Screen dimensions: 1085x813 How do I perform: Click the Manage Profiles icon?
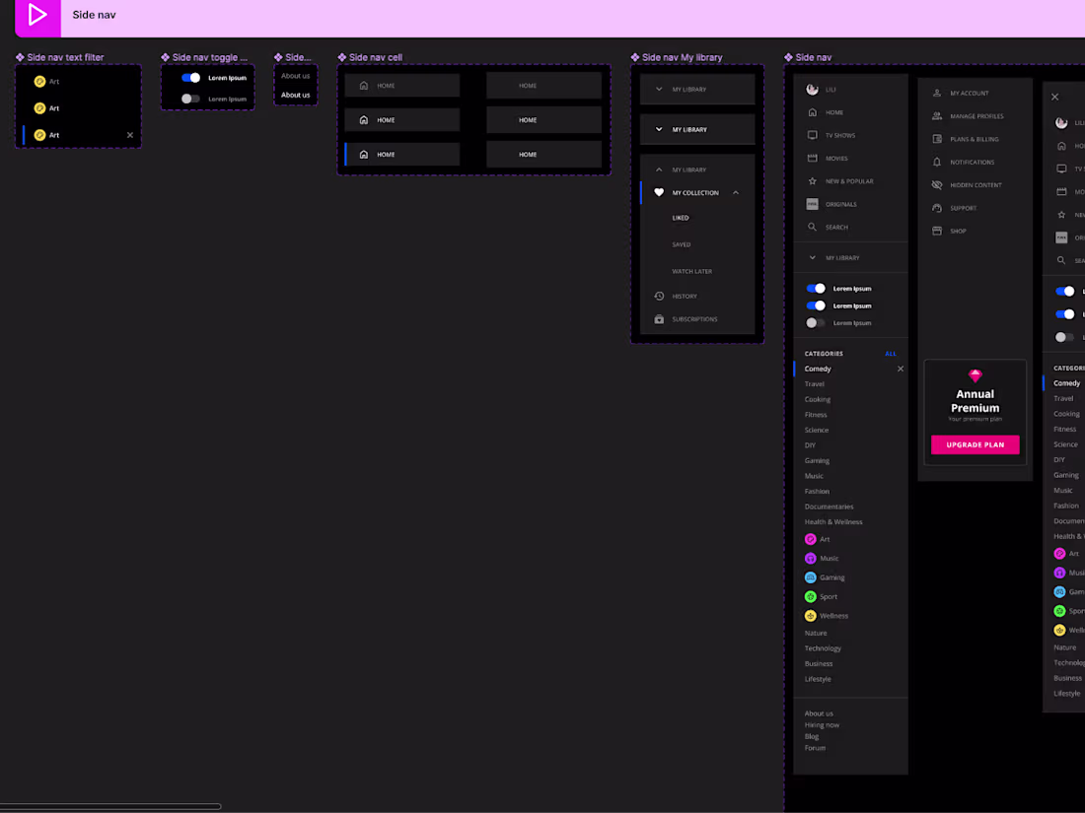(937, 116)
